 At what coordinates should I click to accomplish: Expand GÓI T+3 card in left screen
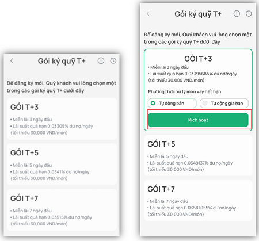click(62, 119)
